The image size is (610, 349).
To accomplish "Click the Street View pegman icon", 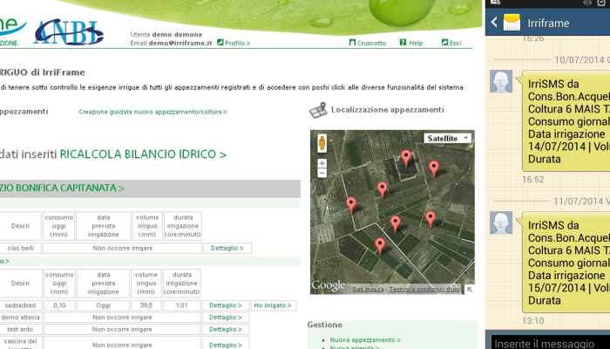I will coord(322,143).
